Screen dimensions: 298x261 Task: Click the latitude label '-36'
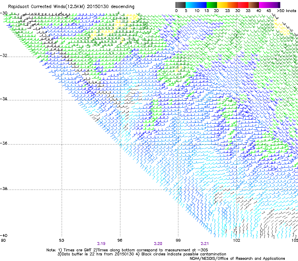(x=4, y=143)
